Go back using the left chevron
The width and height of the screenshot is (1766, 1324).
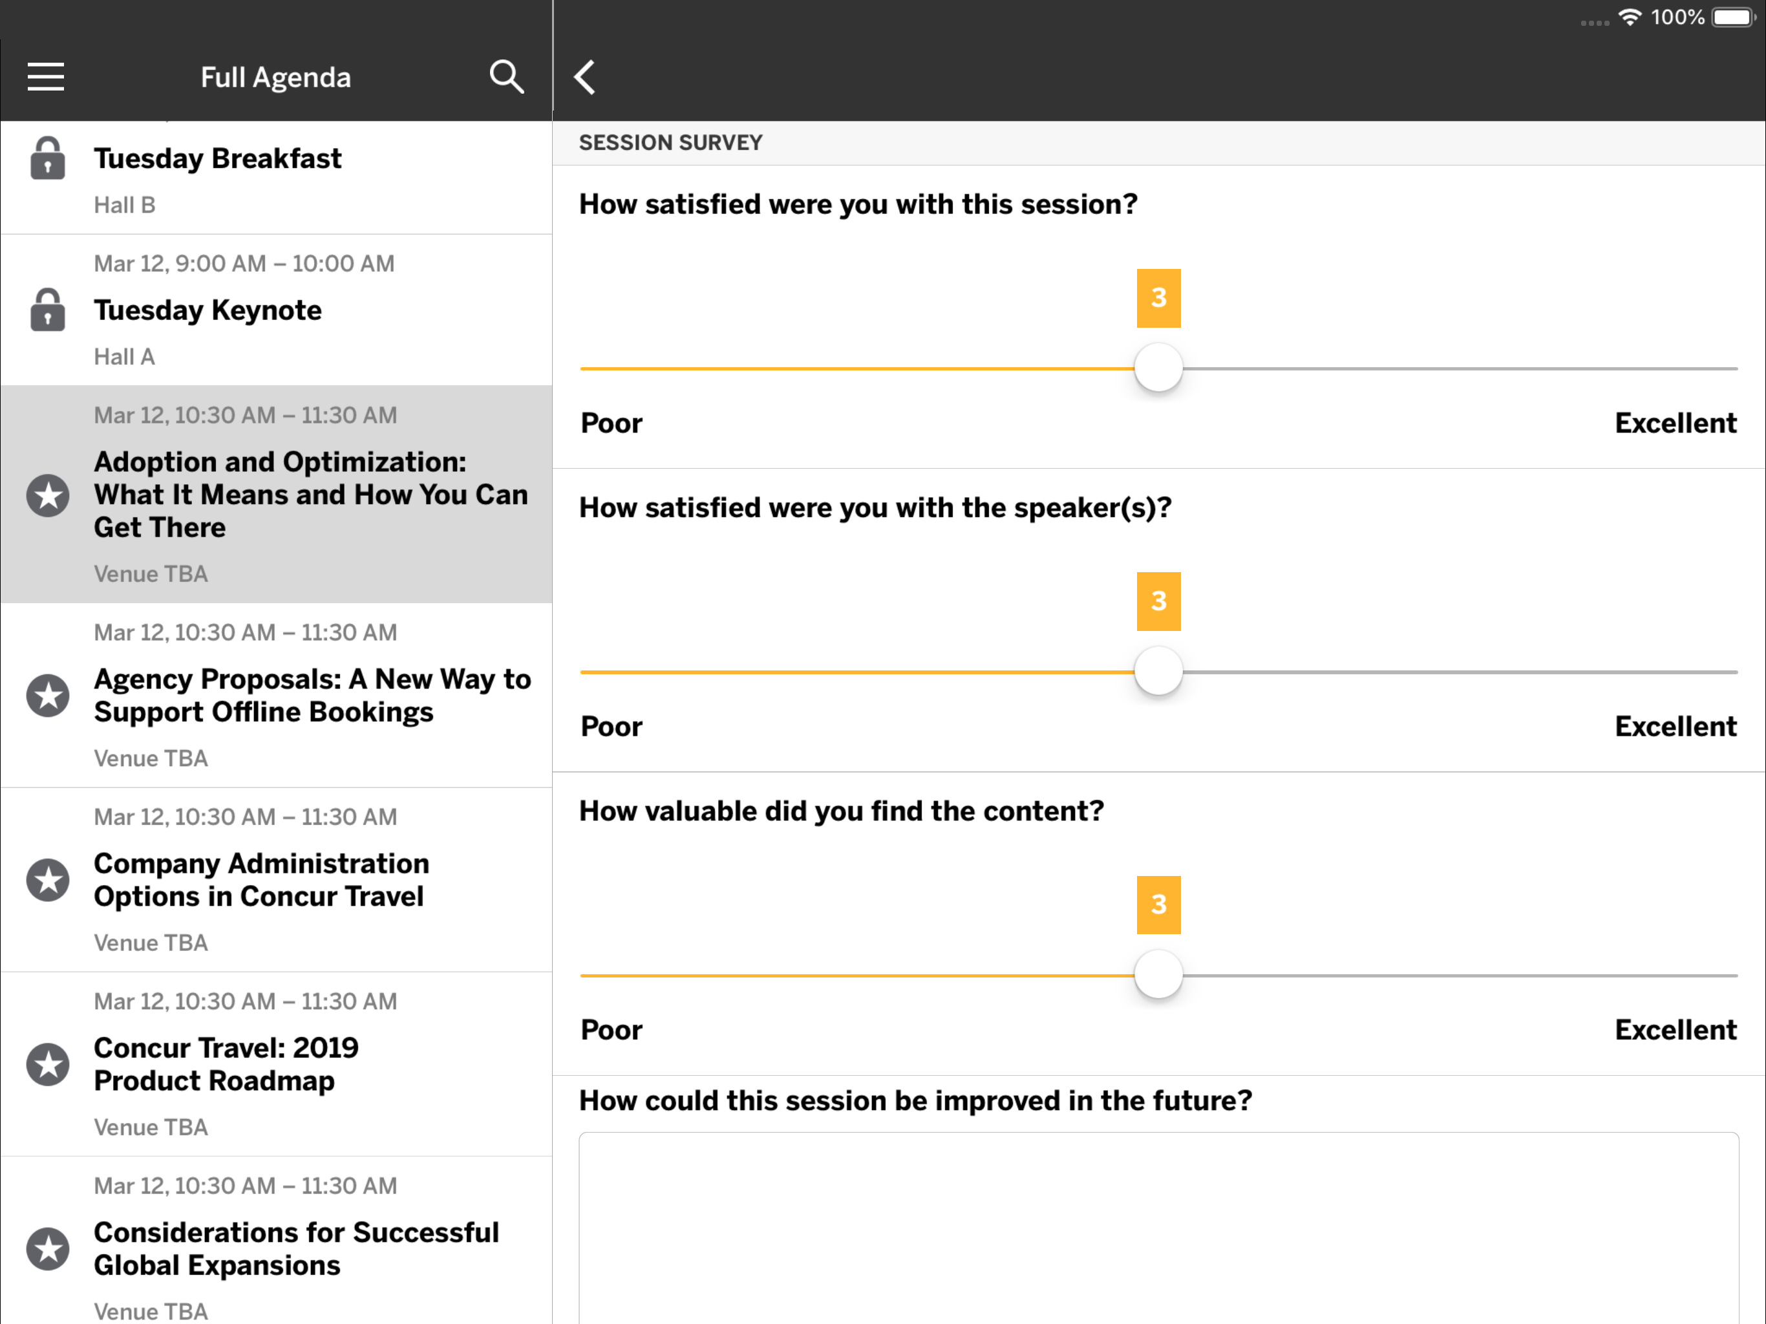point(584,77)
